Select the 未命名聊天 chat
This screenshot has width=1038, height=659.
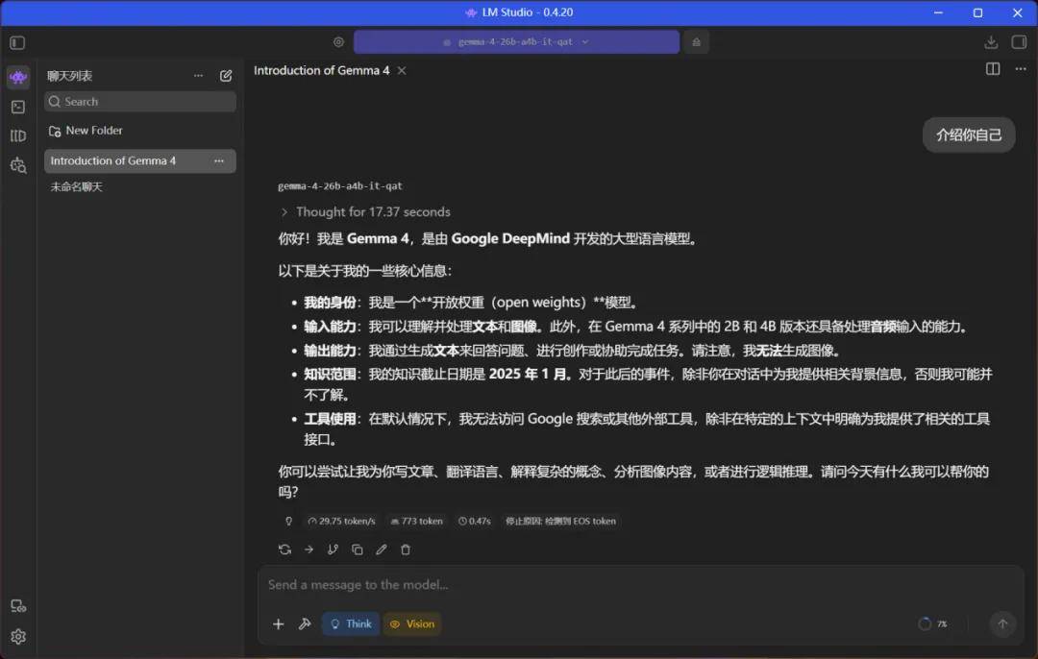76,186
